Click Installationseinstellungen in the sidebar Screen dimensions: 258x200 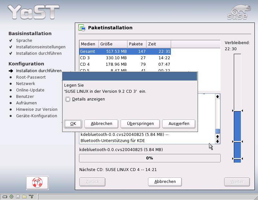(x=41, y=47)
